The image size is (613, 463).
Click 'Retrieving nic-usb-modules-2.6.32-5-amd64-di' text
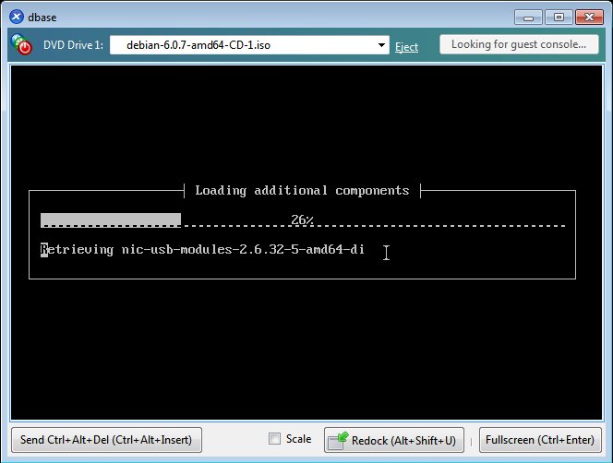click(x=202, y=249)
